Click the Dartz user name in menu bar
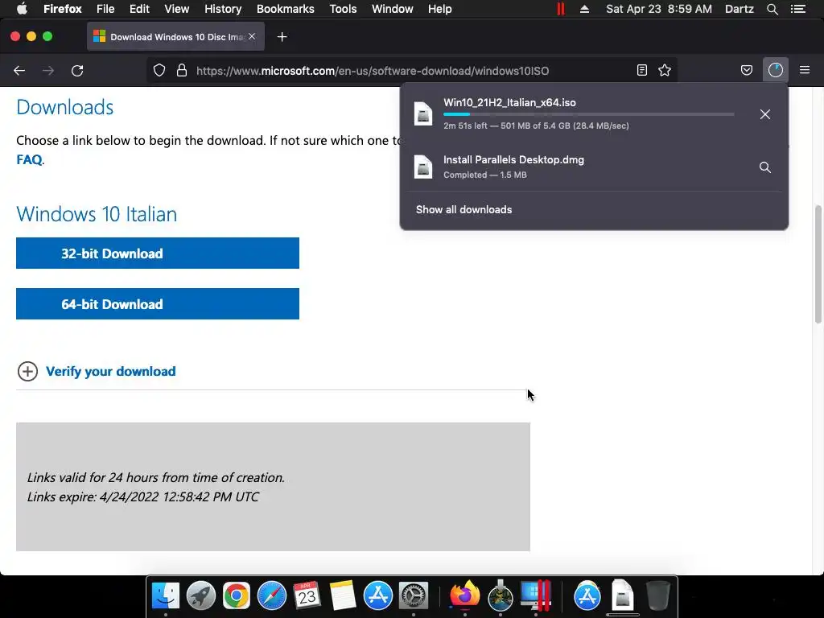 (x=740, y=9)
